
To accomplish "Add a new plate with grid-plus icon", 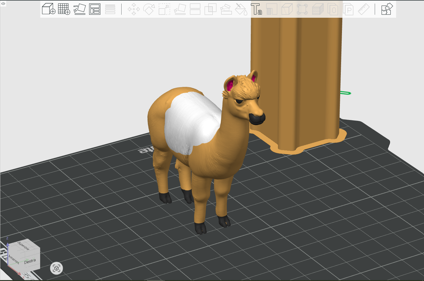I will click(64, 9).
